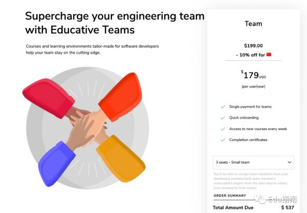Image resolution: width=307 pixels, height=213 pixels.
Task: Click the checkmark beside "Single payment for teams"
Action: 223,107
